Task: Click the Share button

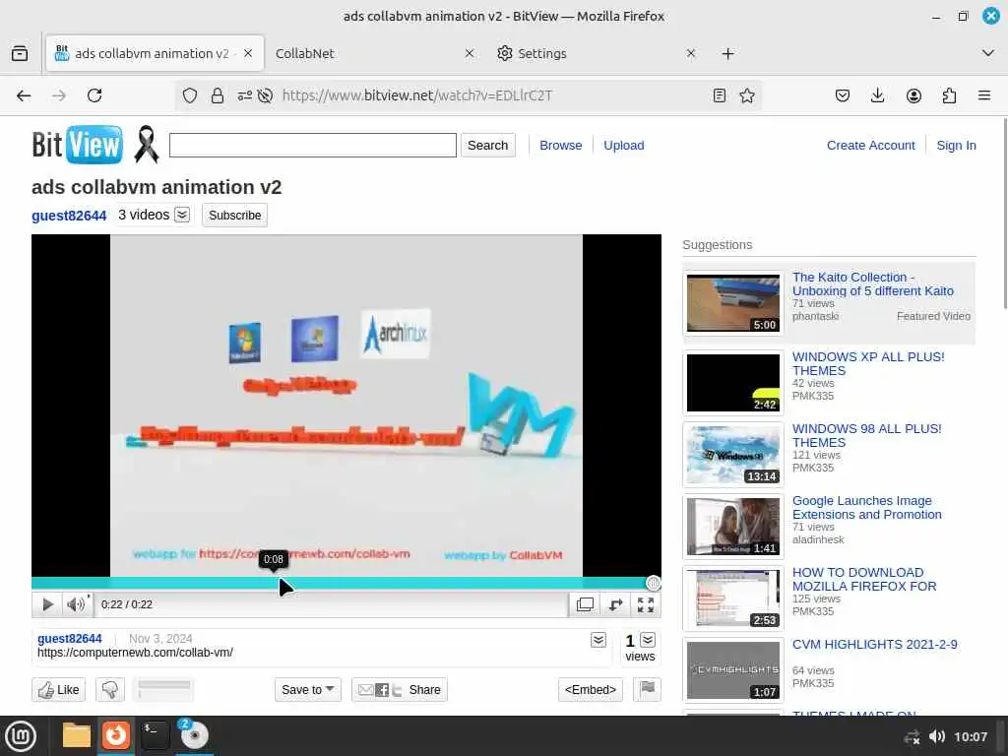Action: pos(400,690)
